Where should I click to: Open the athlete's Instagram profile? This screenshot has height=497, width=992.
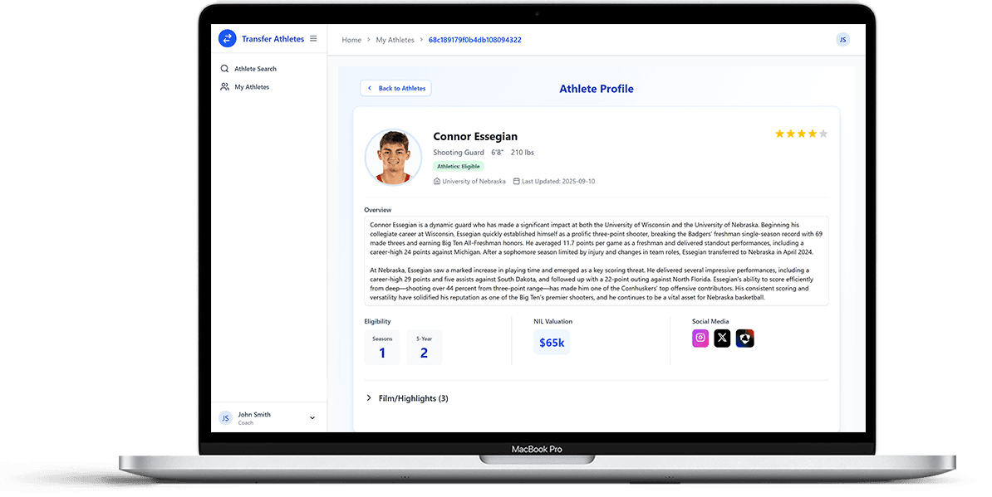click(x=700, y=338)
